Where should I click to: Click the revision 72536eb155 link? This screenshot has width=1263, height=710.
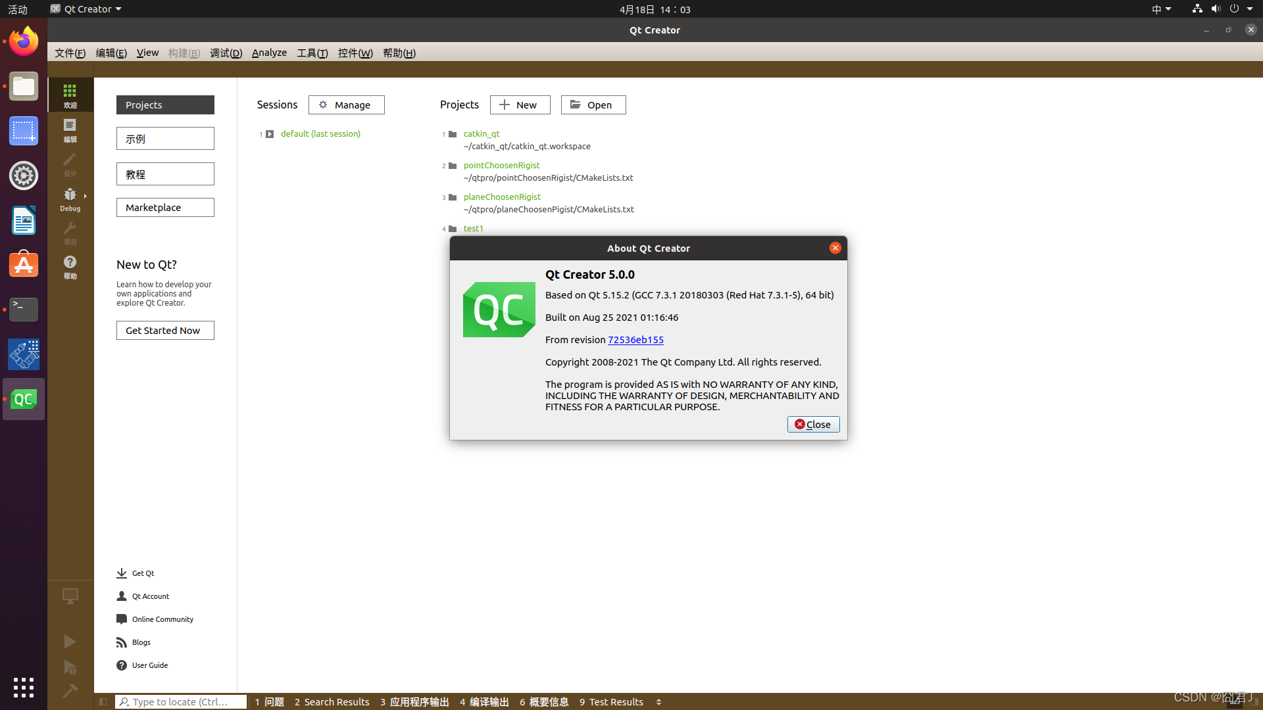pyautogui.click(x=635, y=340)
